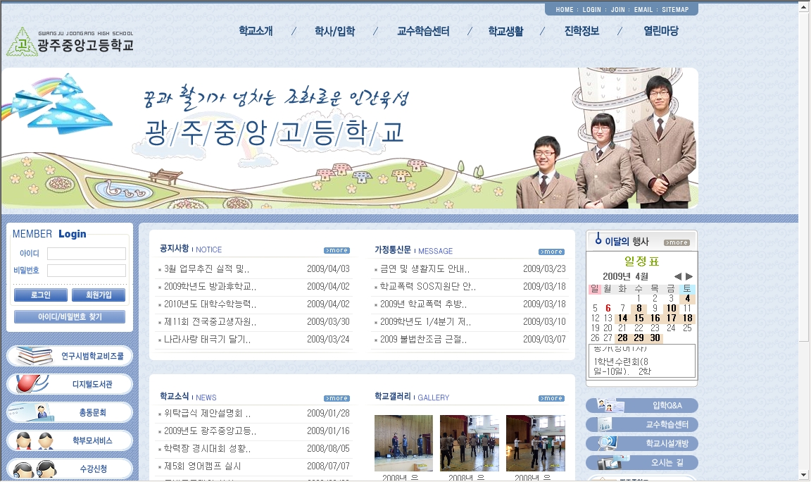This screenshot has width=811, height=482.
Task: Open the 디지털도서관 mouse icon banner
Action: [70, 384]
